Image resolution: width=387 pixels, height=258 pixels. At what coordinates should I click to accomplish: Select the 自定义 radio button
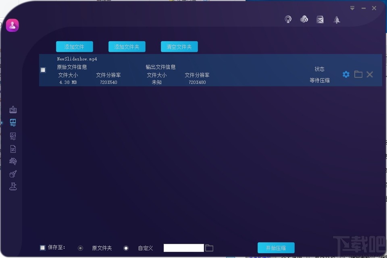point(126,248)
